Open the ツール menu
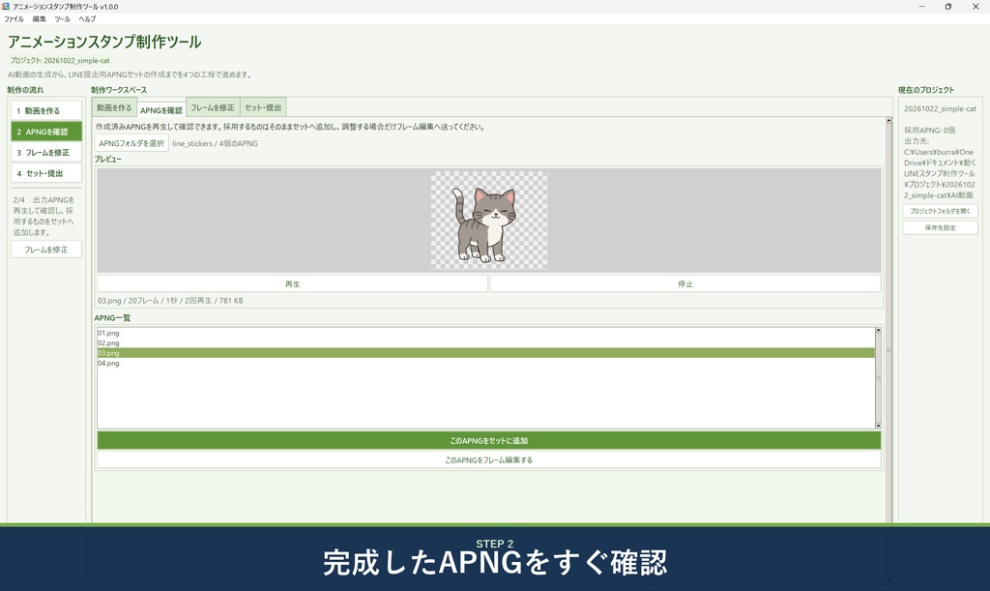The image size is (990, 591). (63, 19)
